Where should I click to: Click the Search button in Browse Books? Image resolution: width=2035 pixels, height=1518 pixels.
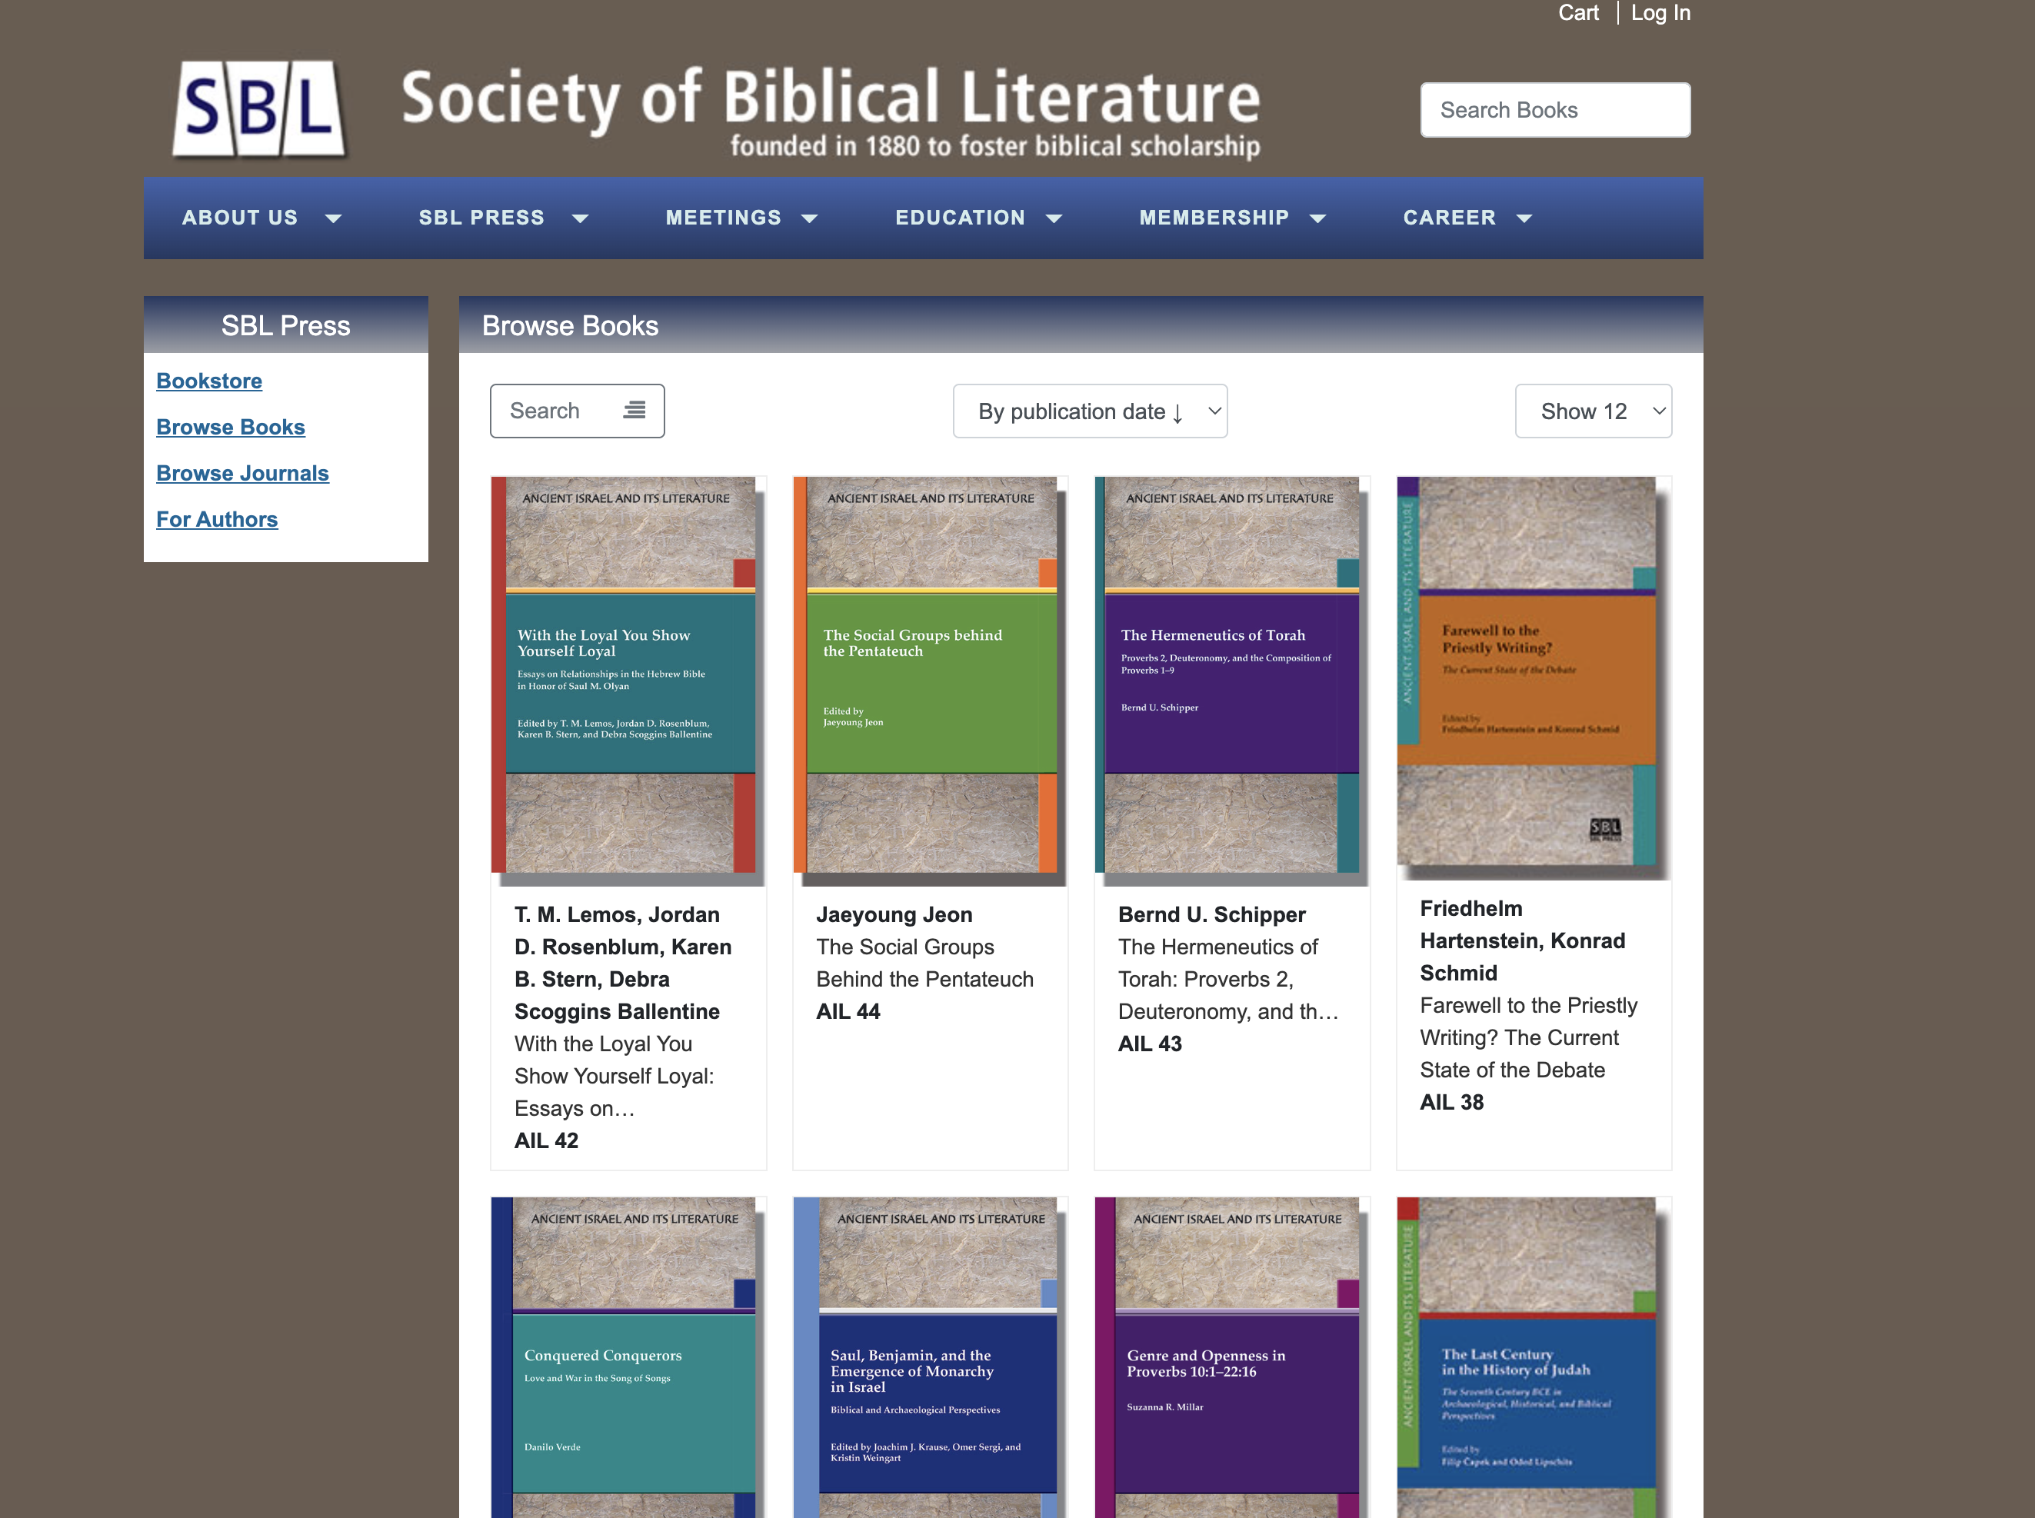[x=577, y=411]
